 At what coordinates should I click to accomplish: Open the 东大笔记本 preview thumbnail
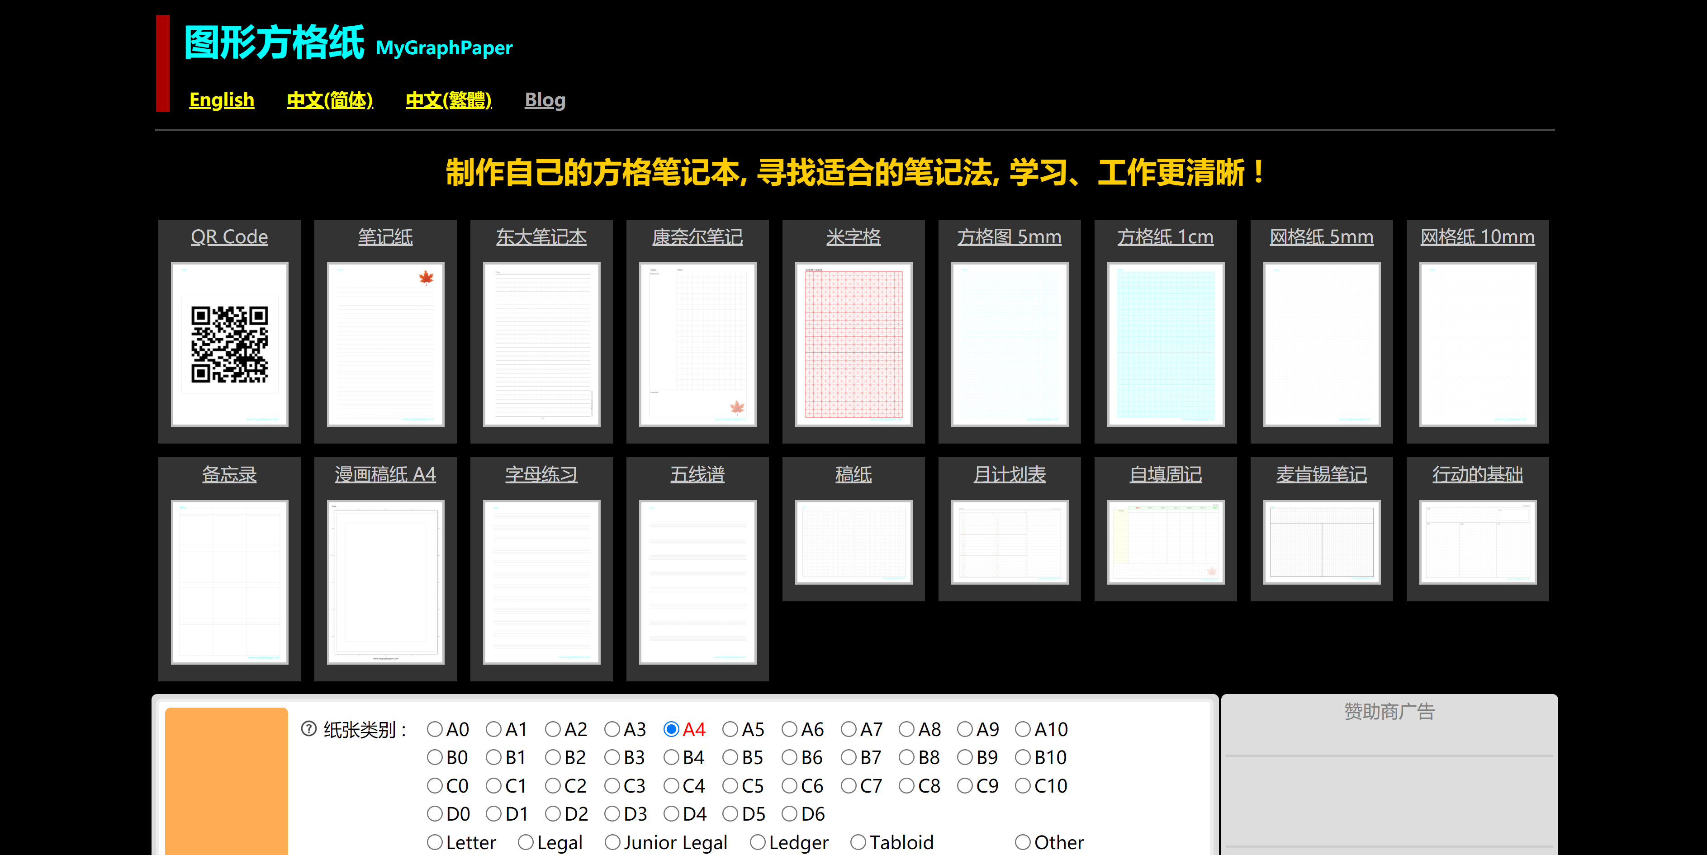541,345
